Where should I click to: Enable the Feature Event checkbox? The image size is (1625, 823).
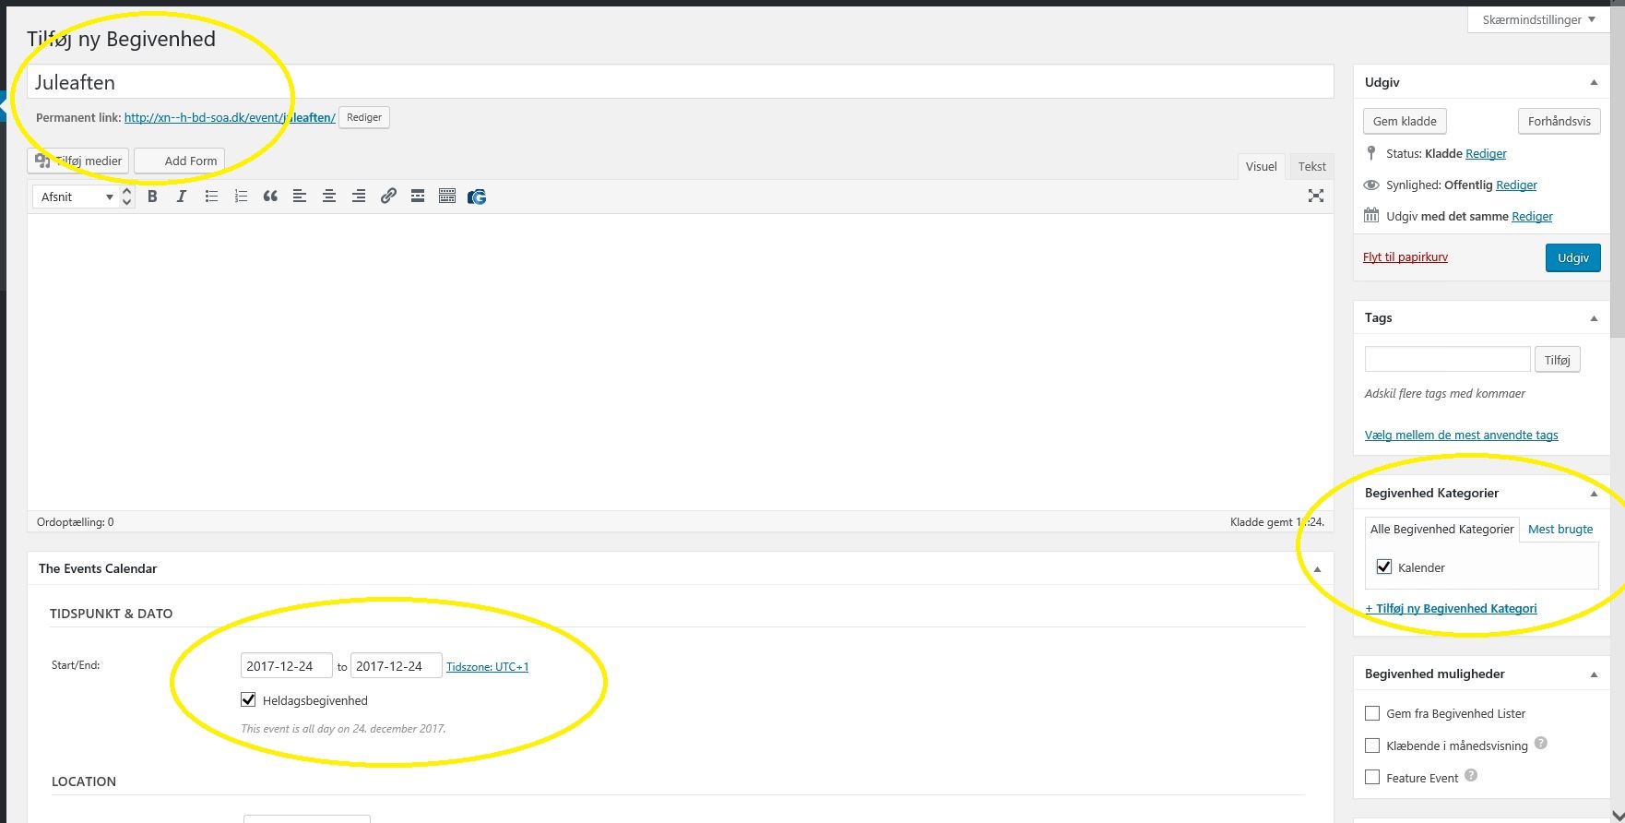tap(1372, 777)
